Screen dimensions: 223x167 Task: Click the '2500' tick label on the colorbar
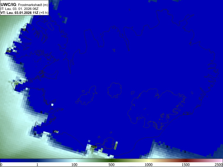pos(219,165)
